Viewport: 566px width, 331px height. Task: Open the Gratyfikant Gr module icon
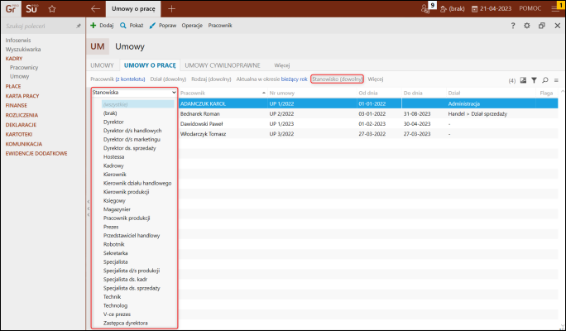tap(11, 8)
